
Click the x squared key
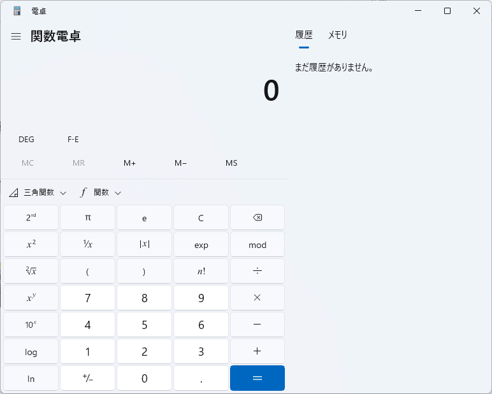31,244
